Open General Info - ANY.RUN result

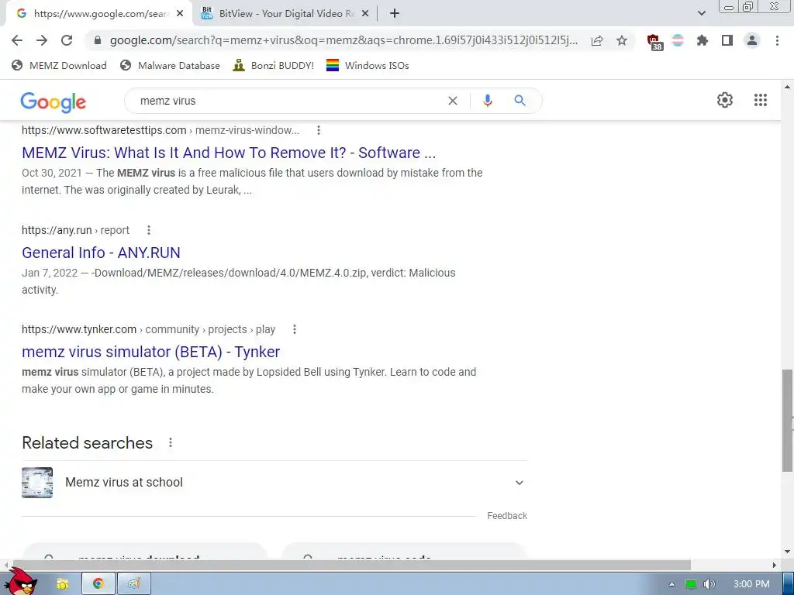click(101, 253)
